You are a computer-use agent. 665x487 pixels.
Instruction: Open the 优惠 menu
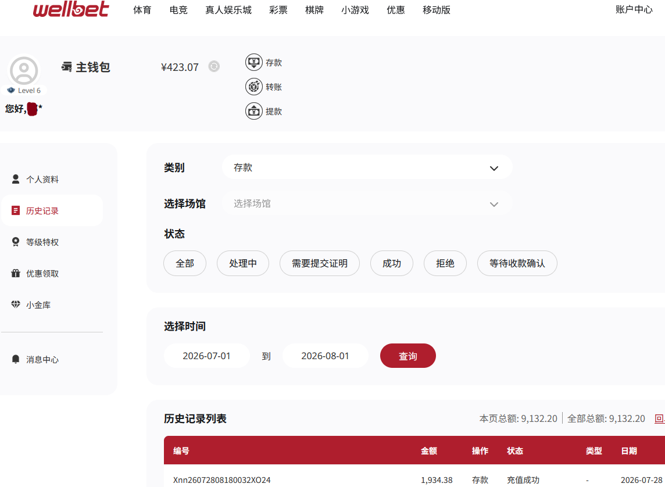[x=396, y=10]
